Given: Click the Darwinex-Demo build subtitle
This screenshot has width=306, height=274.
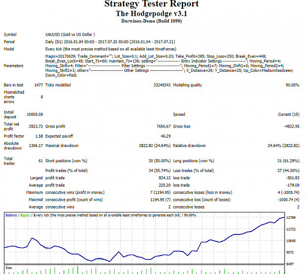Looking at the screenshot, I should point(151,21).
